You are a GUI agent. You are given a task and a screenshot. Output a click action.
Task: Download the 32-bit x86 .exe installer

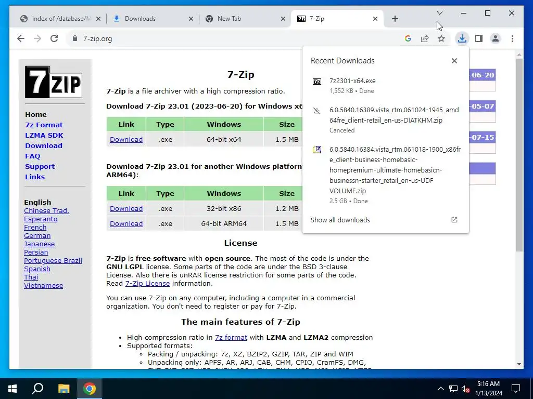click(126, 209)
